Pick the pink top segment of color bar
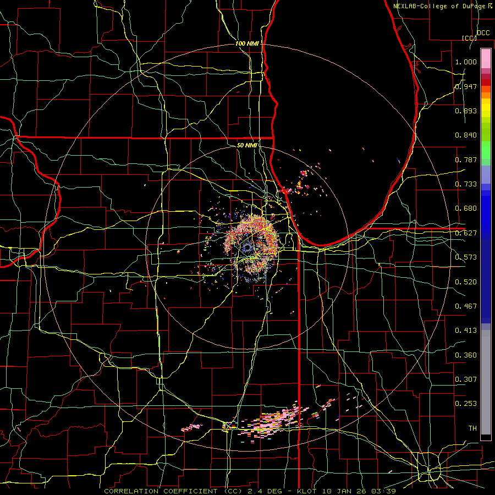Screen dimensions: 495x495 (x=486, y=58)
